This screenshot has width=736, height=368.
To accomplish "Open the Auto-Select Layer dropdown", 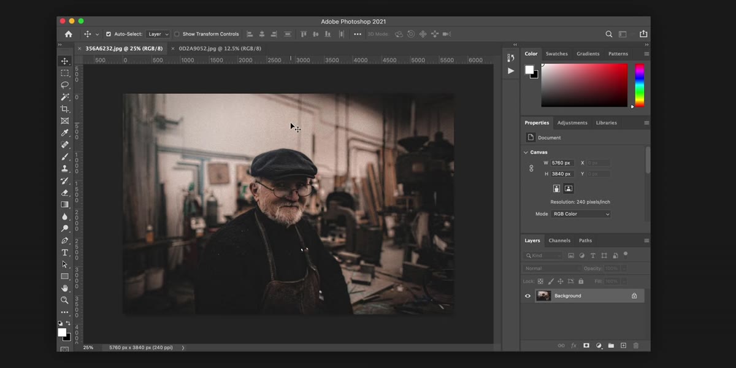I will coord(158,34).
